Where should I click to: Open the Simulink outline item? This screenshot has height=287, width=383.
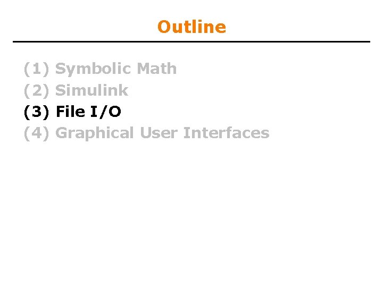(x=91, y=90)
